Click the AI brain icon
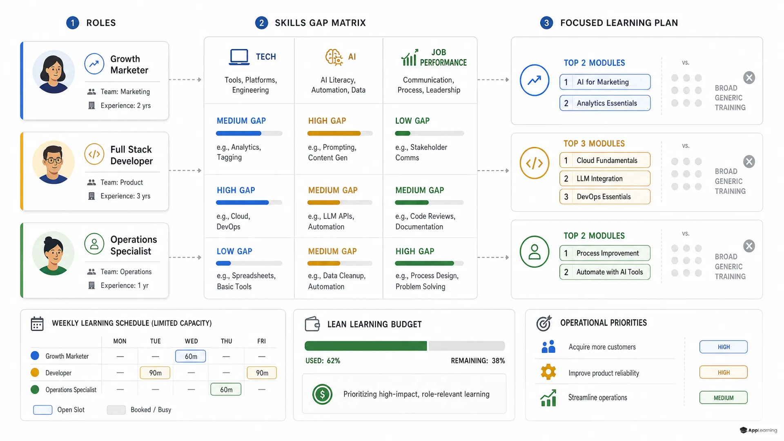Screen dimensions: 784x441 coord(334,57)
